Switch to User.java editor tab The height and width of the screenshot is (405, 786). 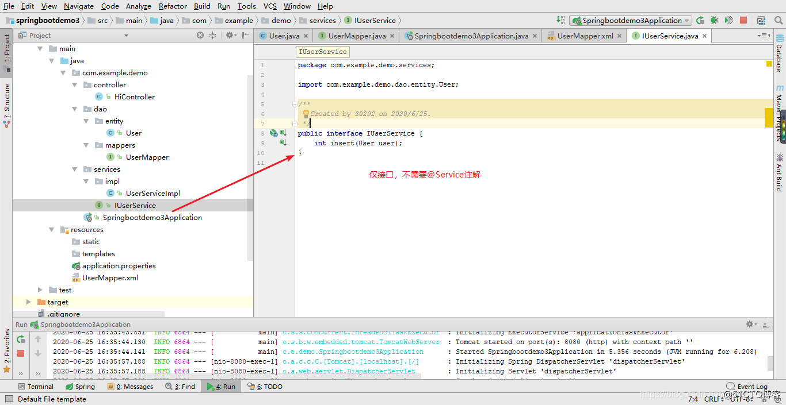(284, 36)
